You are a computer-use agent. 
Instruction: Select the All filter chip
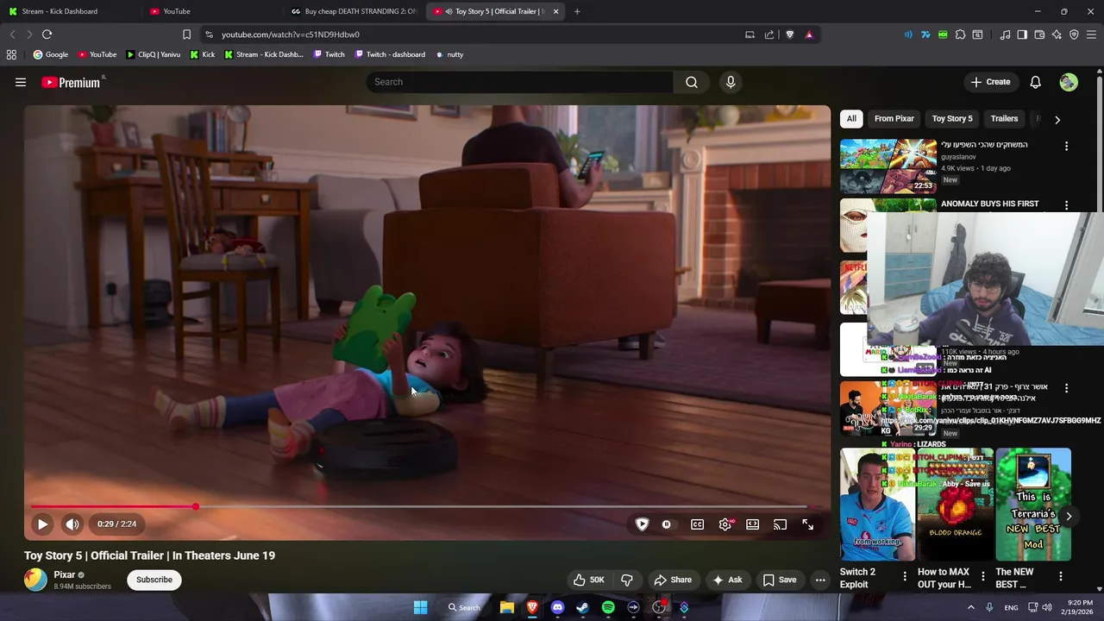pyautogui.click(x=851, y=119)
